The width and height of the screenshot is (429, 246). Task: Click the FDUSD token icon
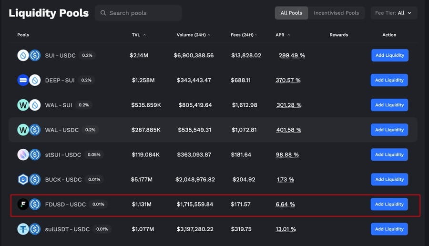tap(23, 204)
